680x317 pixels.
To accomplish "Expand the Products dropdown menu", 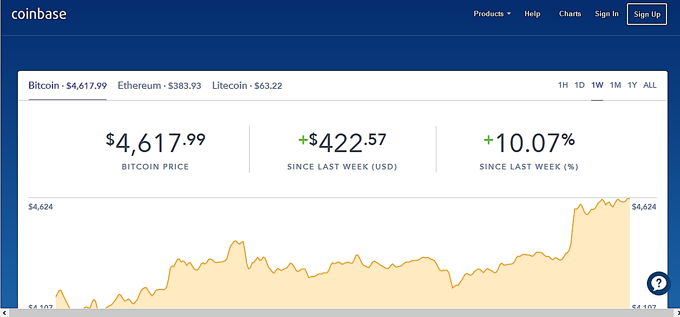I will tap(492, 14).
